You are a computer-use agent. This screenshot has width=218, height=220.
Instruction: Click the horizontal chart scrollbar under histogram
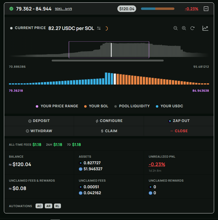coord(108,61)
